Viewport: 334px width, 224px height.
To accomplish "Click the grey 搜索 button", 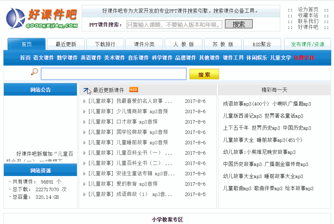I will [239, 24].
